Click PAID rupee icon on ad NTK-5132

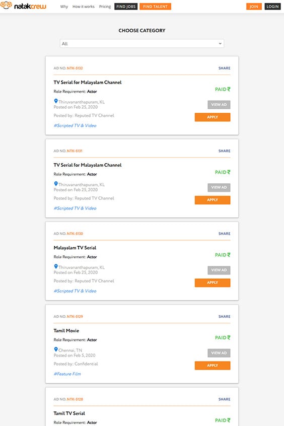tap(229, 89)
